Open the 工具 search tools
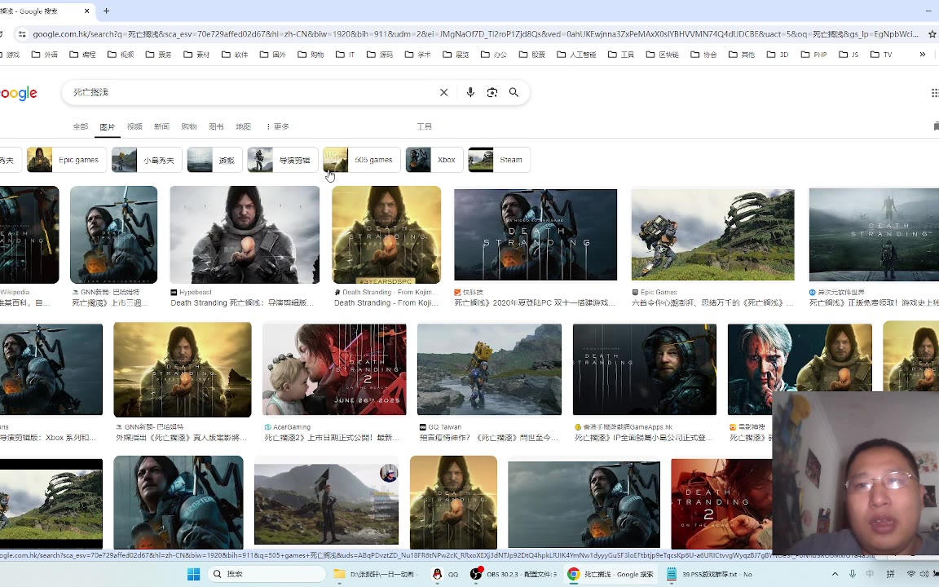939x587 pixels. point(424,126)
